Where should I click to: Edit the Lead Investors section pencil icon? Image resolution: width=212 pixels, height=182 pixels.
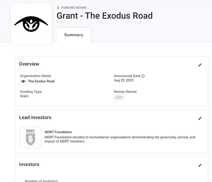tap(200, 118)
